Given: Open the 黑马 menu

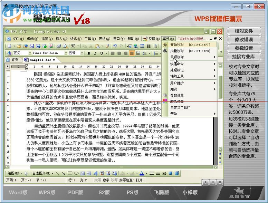Looking at the screenshot, I should 168,39.
